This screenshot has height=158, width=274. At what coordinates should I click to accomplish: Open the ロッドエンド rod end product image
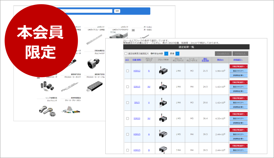[47, 110]
